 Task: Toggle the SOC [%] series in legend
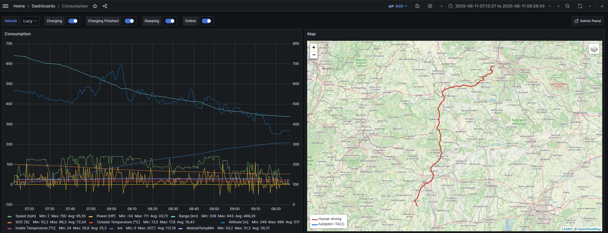[x=22, y=222]
